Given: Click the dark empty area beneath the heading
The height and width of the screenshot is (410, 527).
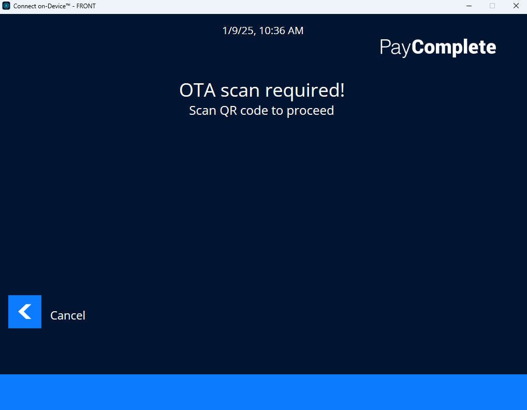Looking at the screenshot, I should 263,207.
